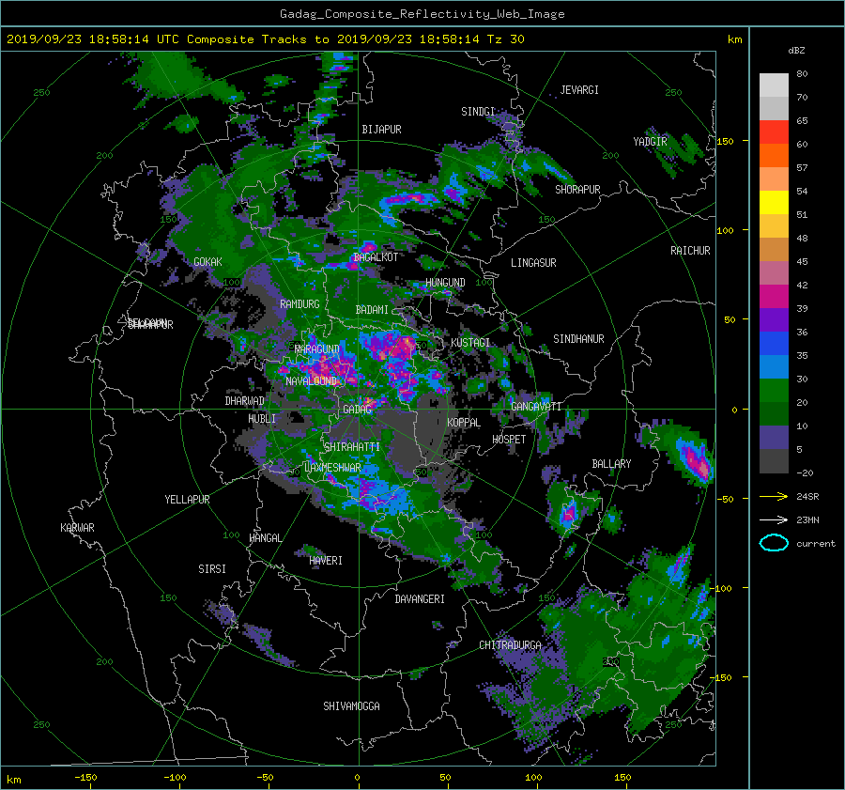Click the JEVARGI city label

click(579, 90)
